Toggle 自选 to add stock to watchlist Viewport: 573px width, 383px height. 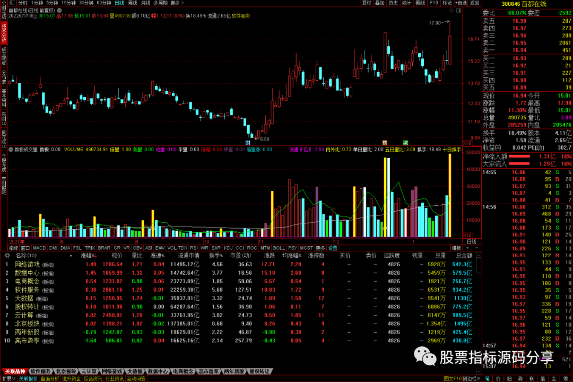(x=461, y=3)
